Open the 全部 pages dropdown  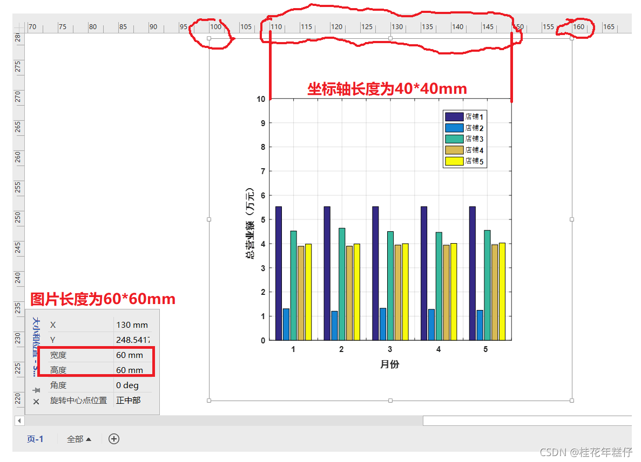point(79,439)
